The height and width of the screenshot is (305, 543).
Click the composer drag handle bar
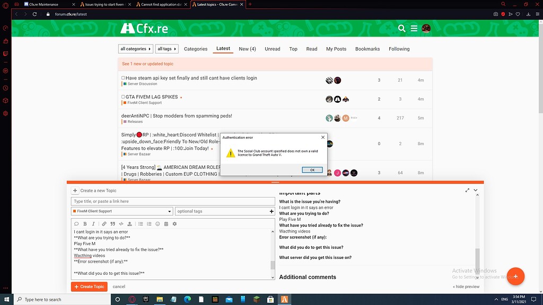tap(275, 182)
